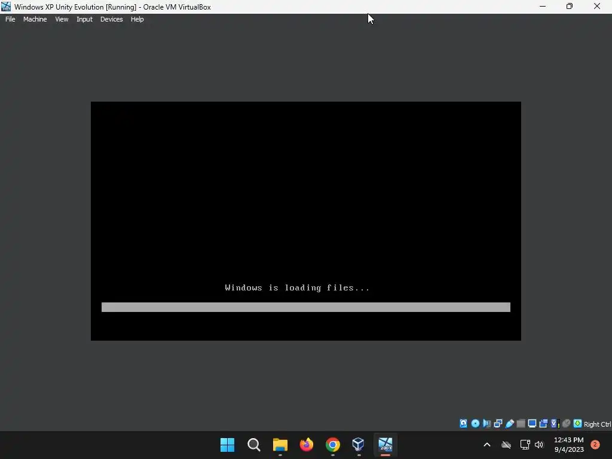The image size is (612, 459).
Task: Open the Machine menu
Action: 35,19
